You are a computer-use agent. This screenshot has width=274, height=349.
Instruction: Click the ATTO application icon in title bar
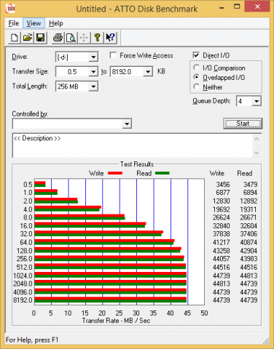tap(11, 9)
